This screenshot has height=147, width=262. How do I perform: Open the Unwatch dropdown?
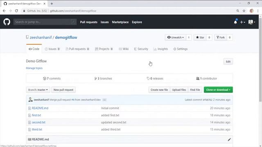176,38
